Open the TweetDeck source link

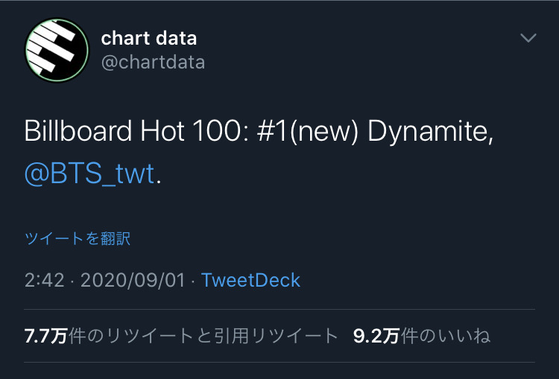[250, 280]
